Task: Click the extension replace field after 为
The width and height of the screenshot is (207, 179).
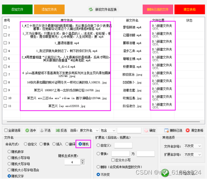Action: (146, 154)
